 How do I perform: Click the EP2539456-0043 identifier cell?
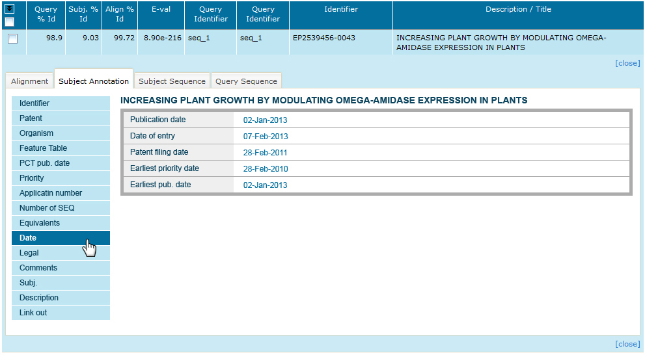tap(324, 38)
